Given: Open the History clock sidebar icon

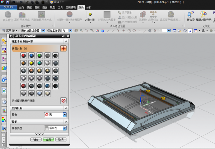Looking at the screenshot, I should [x=4, y=102].
